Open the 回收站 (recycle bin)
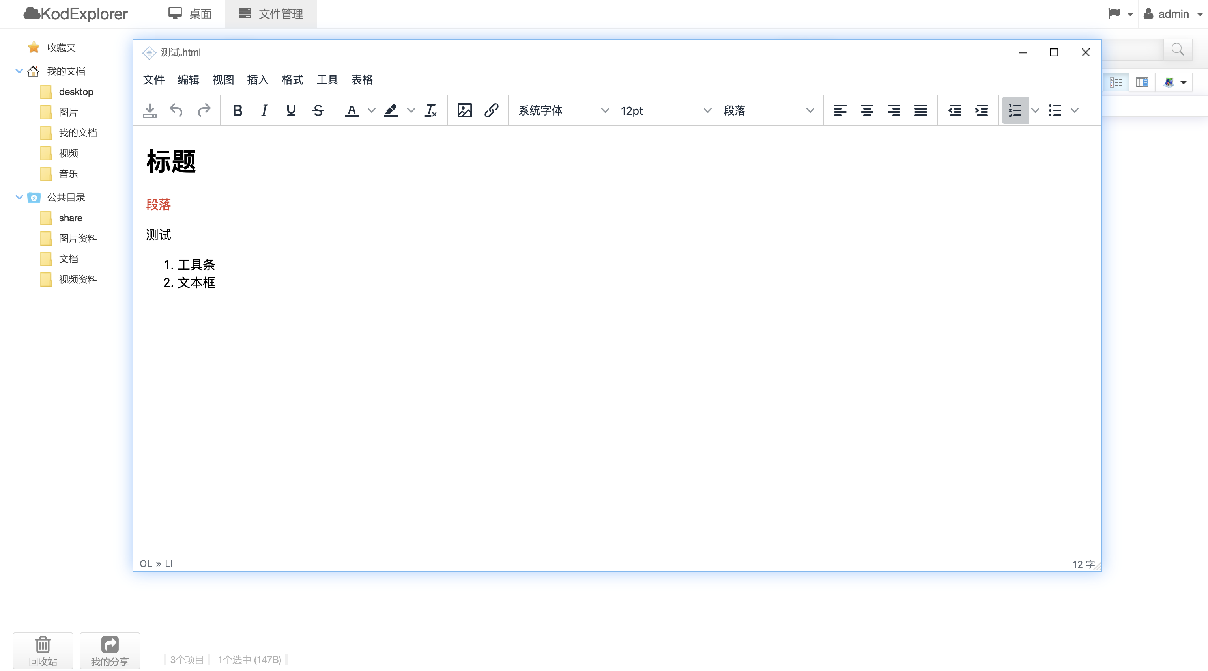The image size is (1208, 671). 42,650
